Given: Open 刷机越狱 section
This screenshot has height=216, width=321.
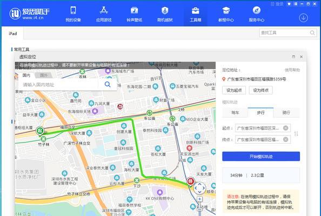Looking at the screenshot, I should coord(165,13).
